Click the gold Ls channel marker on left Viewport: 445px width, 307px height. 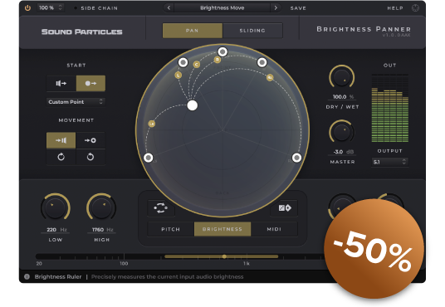pyautogui.click(x=152, y=124)
